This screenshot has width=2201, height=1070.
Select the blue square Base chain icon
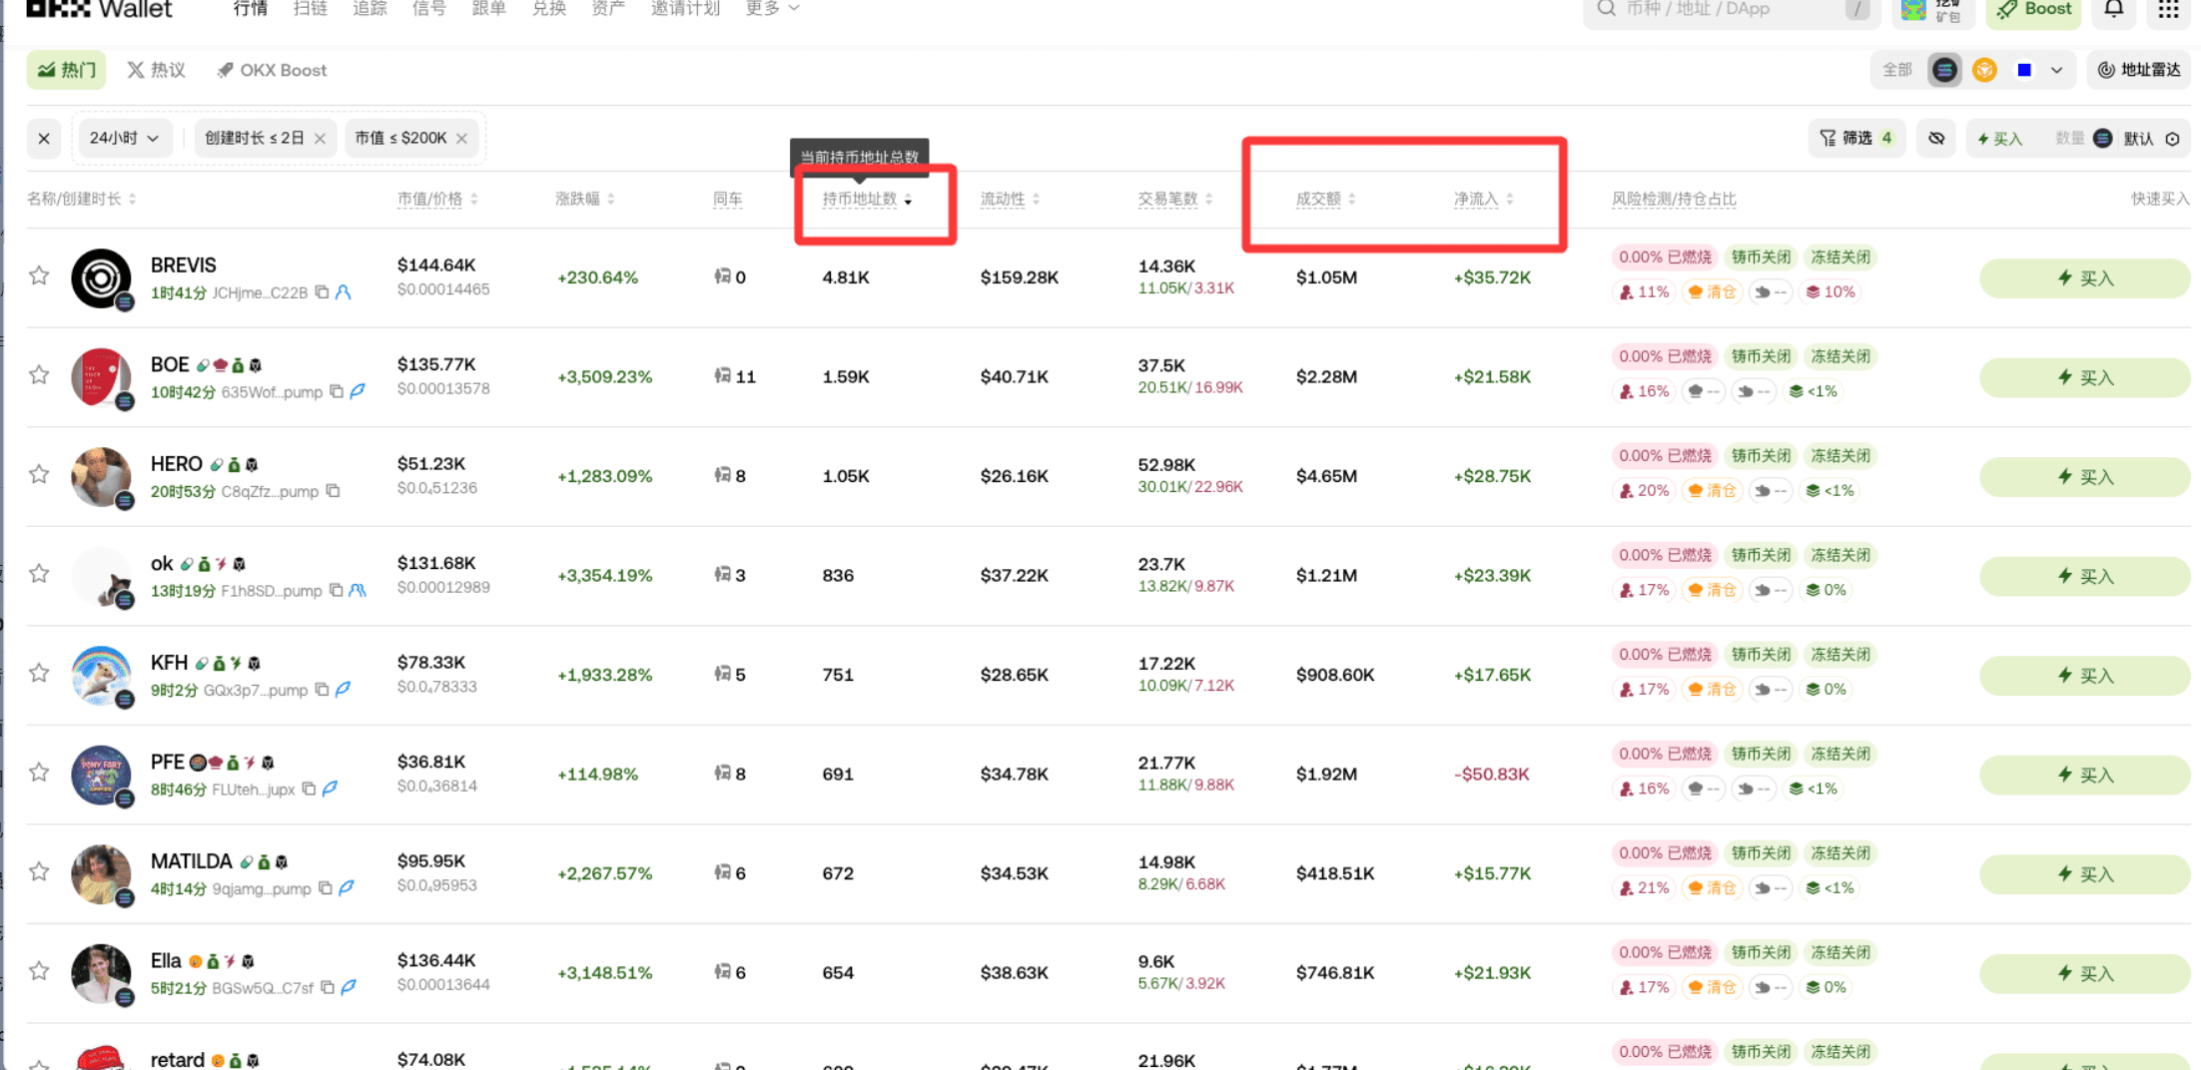coord(2024,70)
